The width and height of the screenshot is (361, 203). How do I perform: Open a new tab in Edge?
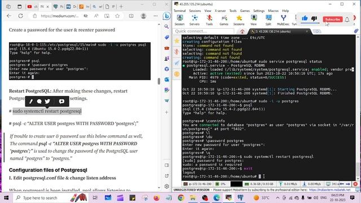121,7
